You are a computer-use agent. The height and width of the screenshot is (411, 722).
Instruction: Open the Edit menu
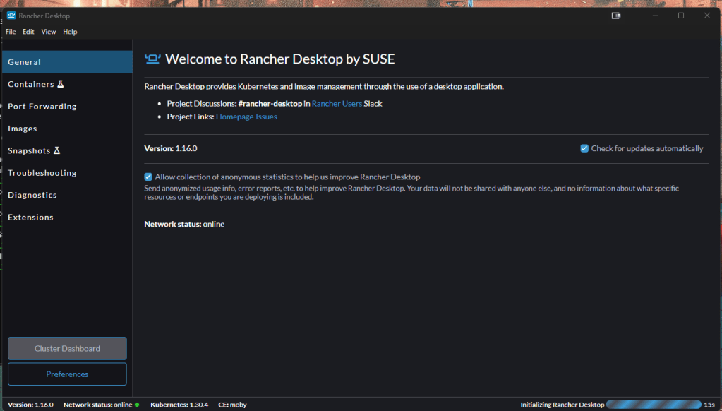(x=28, y=32)
